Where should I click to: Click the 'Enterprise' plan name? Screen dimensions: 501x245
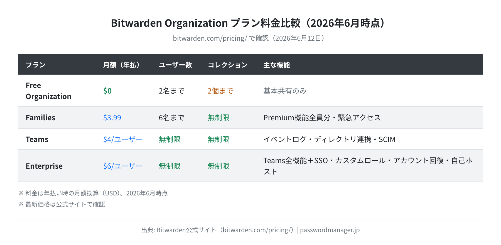point(44,166)
